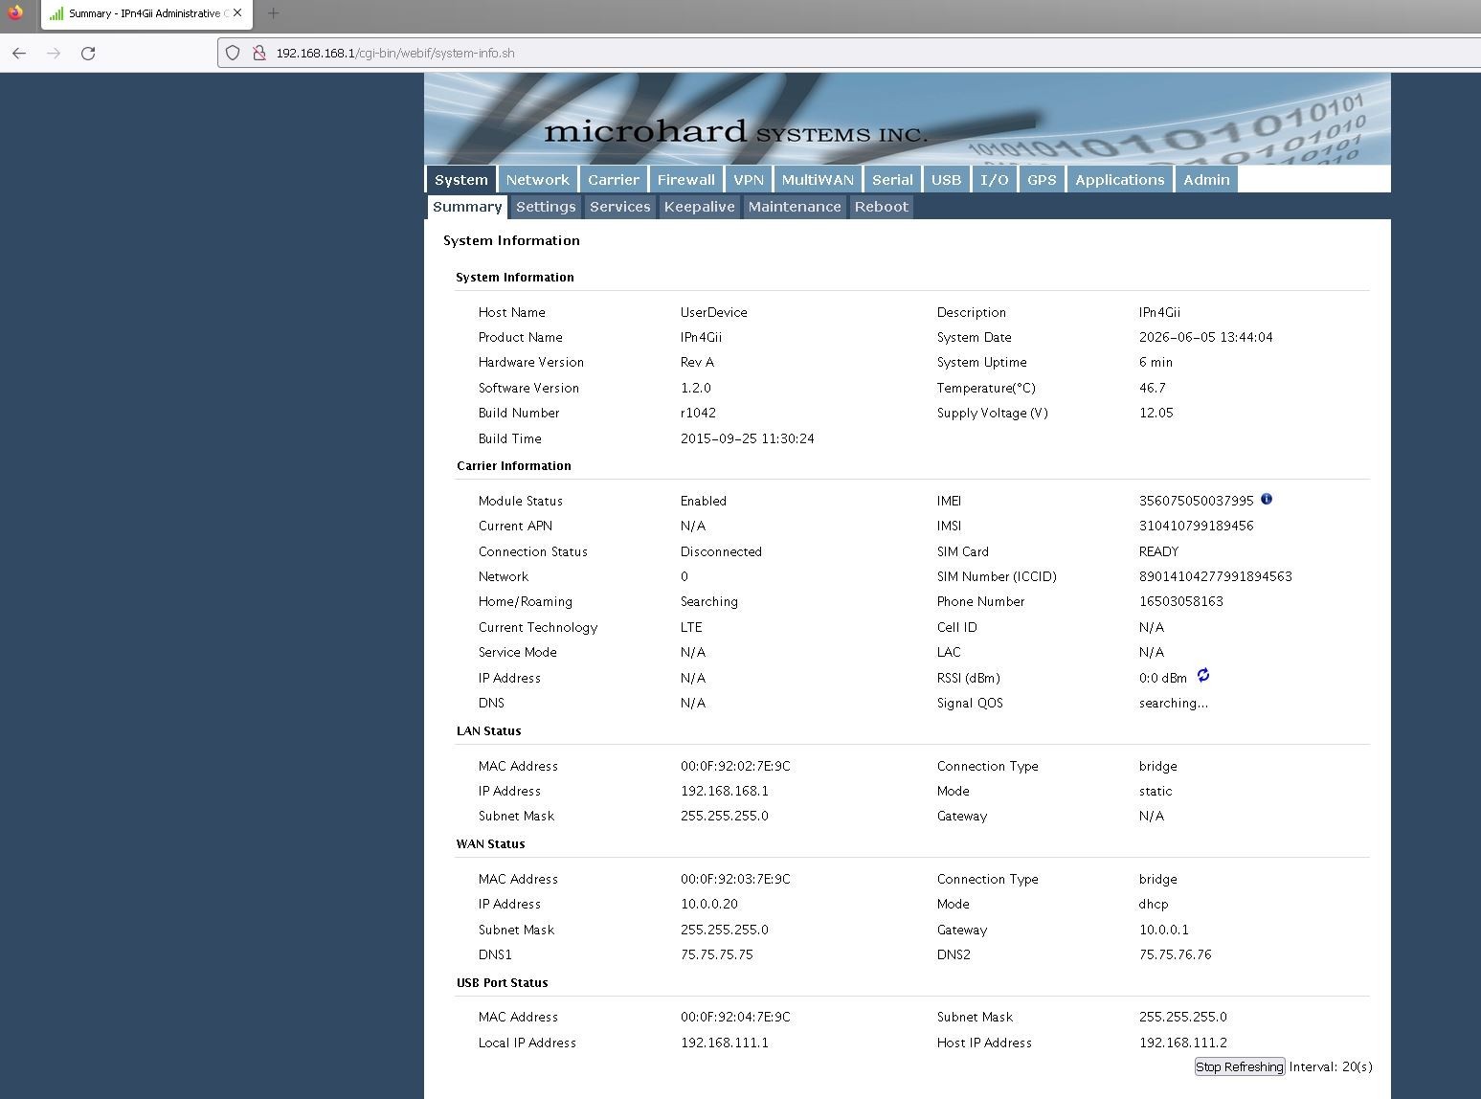
Task: Switch to the Firewall tab
Action: point(685,180)
